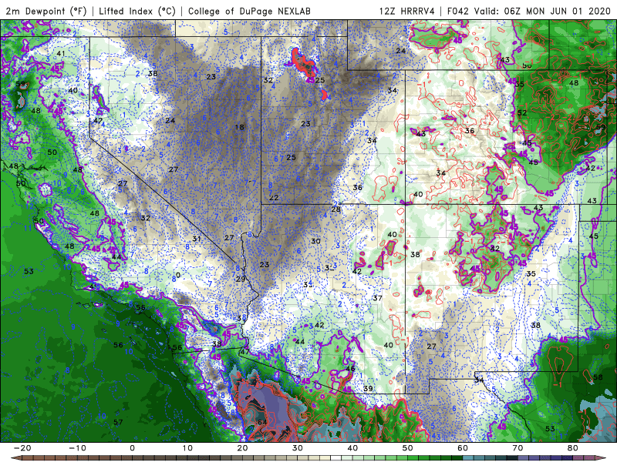This screenshot has width=617, height=462.
Task: Click the "F042" forecast hour text
Action: coord(458,11)
